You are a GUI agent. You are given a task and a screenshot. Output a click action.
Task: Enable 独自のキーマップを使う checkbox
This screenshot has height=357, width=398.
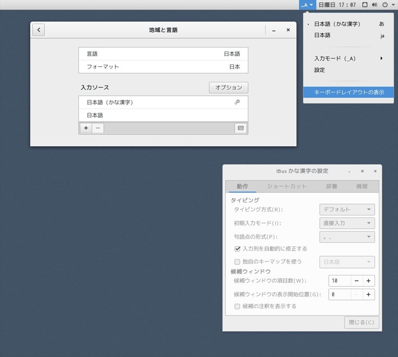tap(237, 262)
